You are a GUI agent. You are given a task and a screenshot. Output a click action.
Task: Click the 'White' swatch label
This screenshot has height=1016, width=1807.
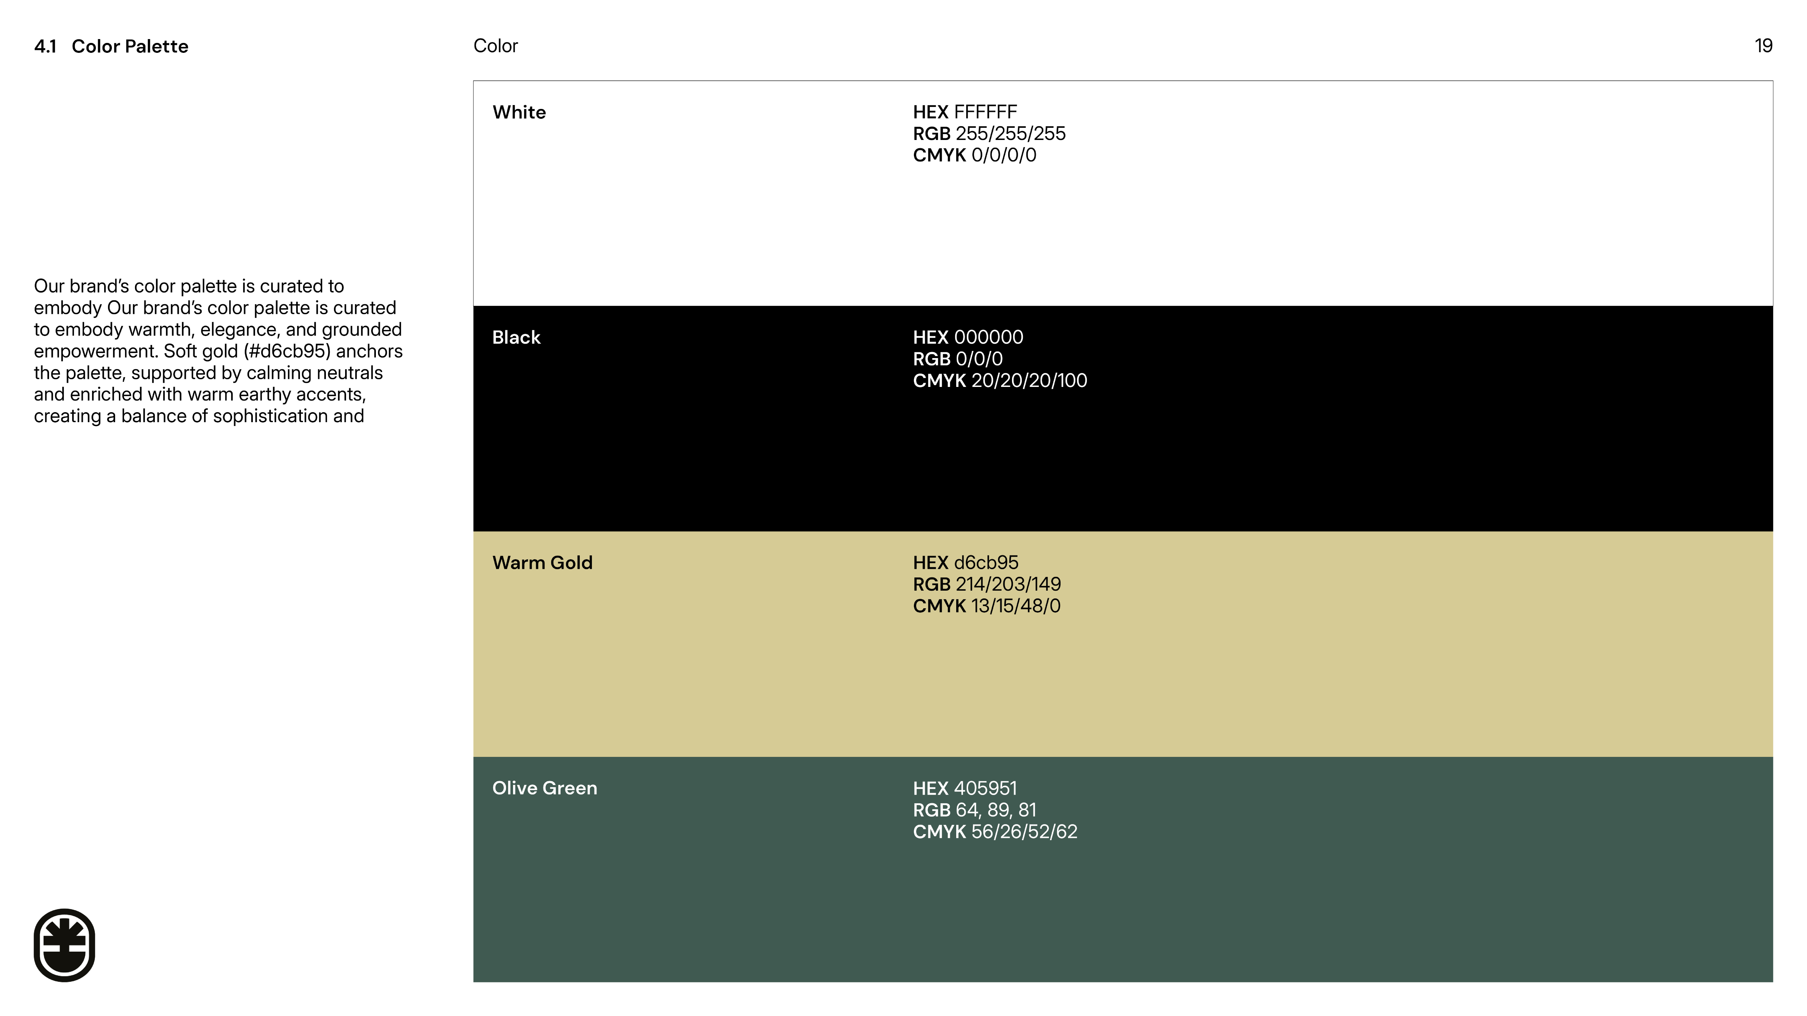pos(519,112)
